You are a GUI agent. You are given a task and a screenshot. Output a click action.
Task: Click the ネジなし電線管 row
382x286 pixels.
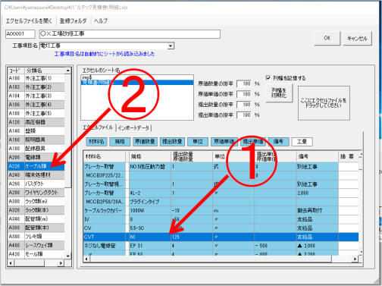tap(221, 246)
